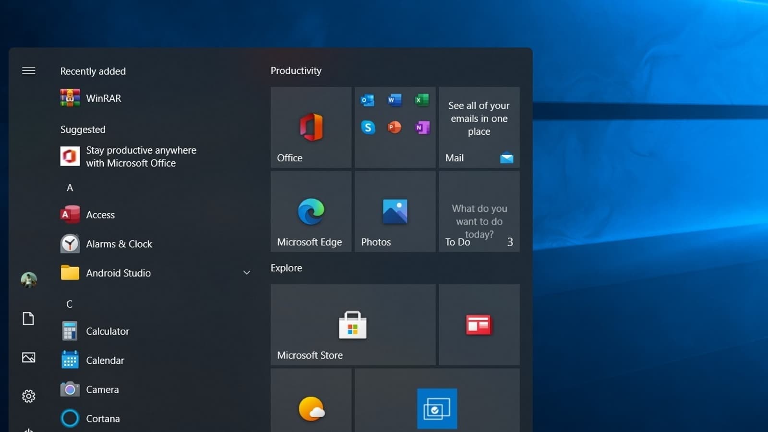Open the Calculator app
The height and width of the screenshot is (432, 768).
[156, 331]
